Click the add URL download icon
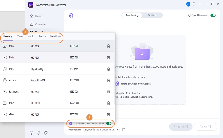Image resolution: width=223 pixels, height=138 pixels. [x=71, y=15]
